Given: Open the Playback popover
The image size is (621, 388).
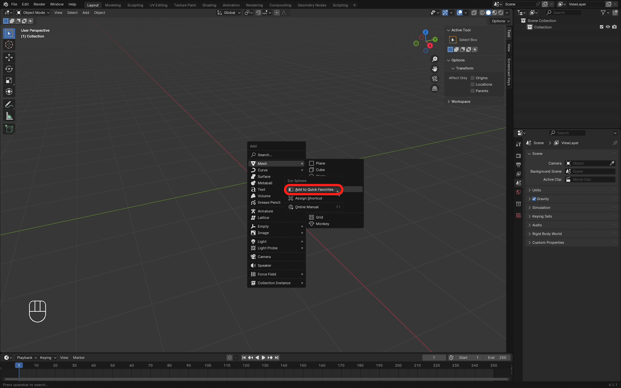Looking at the screenshot, I should coord(27,358).
